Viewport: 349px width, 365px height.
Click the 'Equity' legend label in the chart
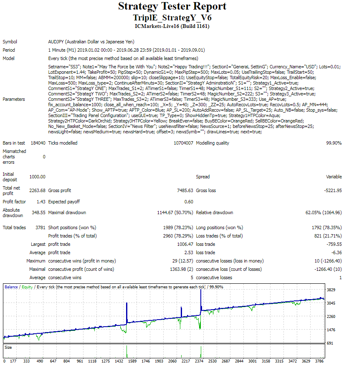click(27, 287)
